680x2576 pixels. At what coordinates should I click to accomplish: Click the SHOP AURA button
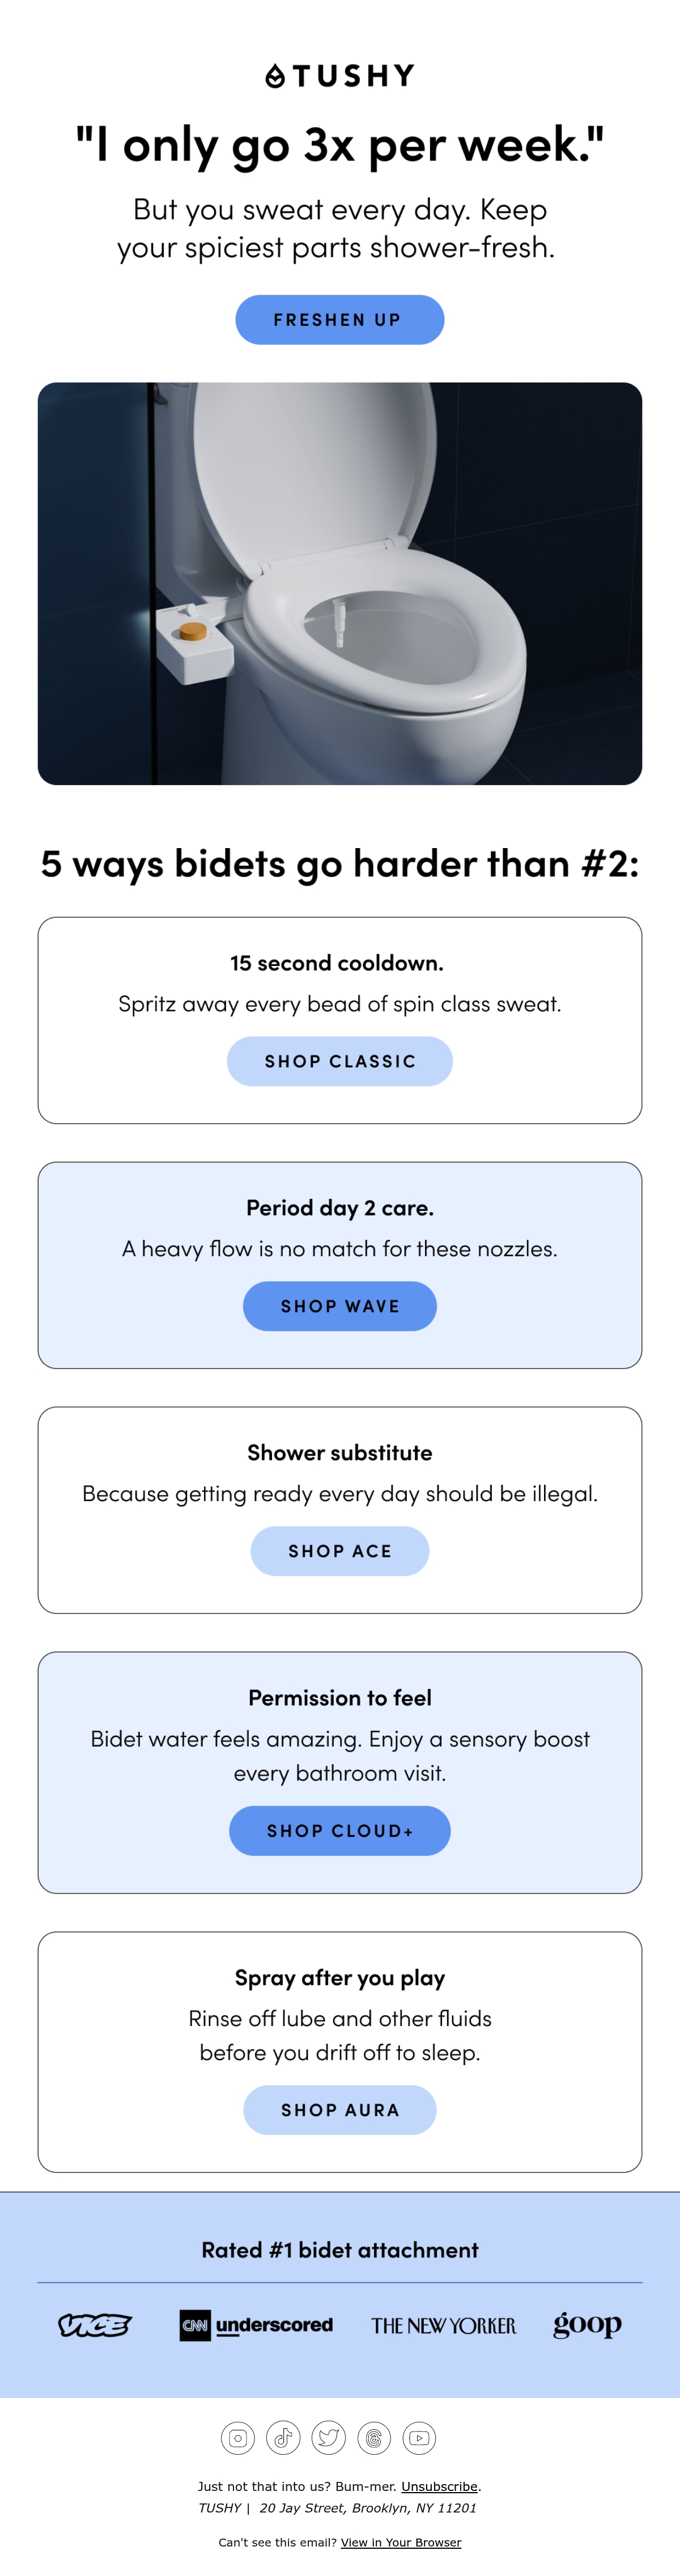click(340, 2110)
